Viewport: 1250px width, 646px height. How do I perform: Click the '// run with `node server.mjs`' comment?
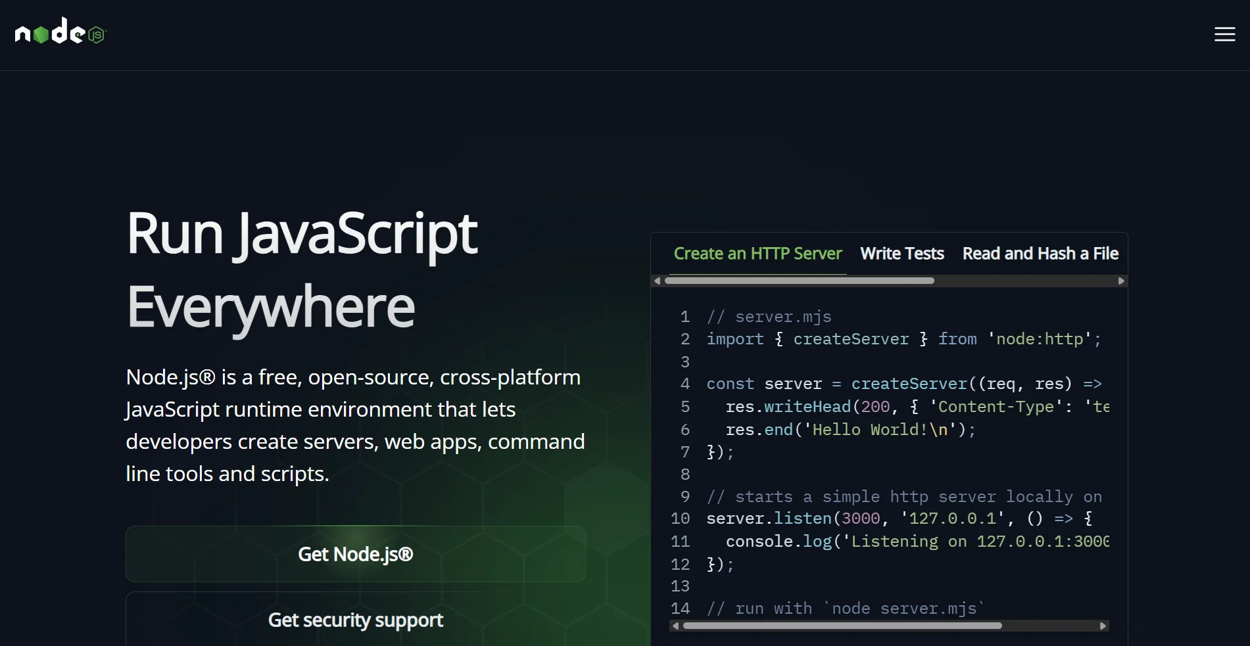pyautogui.click(x=845, y=609)
